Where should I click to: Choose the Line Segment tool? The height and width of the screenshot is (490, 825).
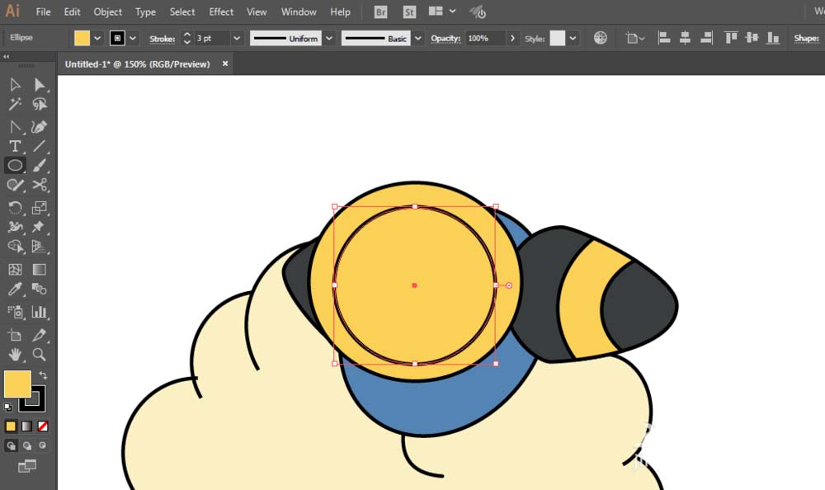pyautogui.click(x=40, y=146)
